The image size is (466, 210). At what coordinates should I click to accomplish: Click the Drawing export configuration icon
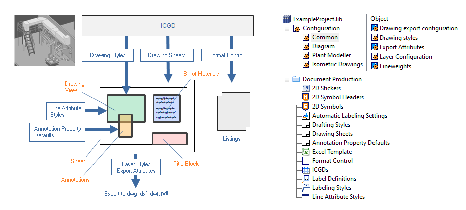click(374, 29)
